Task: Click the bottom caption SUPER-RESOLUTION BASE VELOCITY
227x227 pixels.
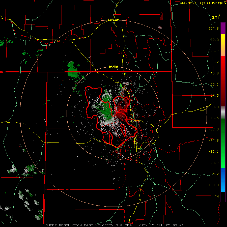Action: [79, 225]
